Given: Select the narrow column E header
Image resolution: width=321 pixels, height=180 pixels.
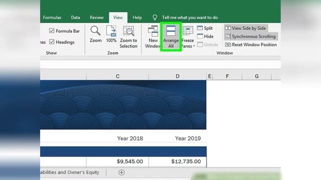Looking at the screenshot, I should (210, 76).
